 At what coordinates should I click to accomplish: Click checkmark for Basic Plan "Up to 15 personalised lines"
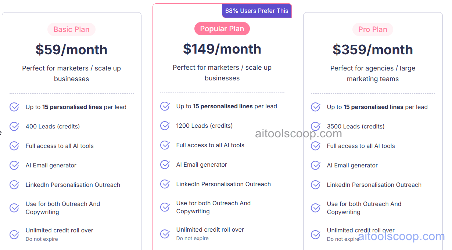point(14,107)
